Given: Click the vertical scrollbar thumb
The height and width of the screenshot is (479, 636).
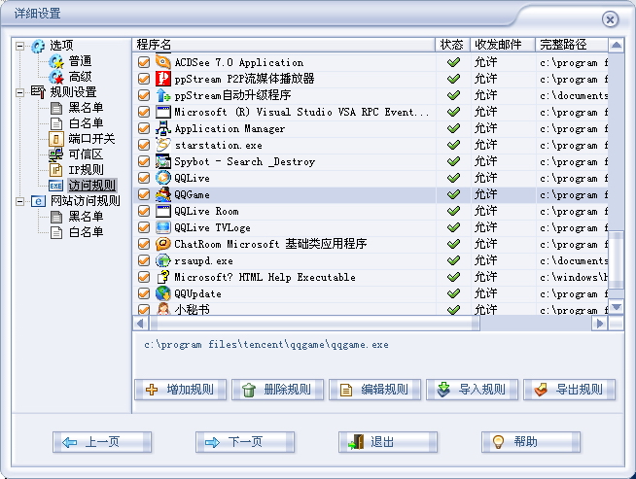Looking at the screenshot, I should coord(617,260).
